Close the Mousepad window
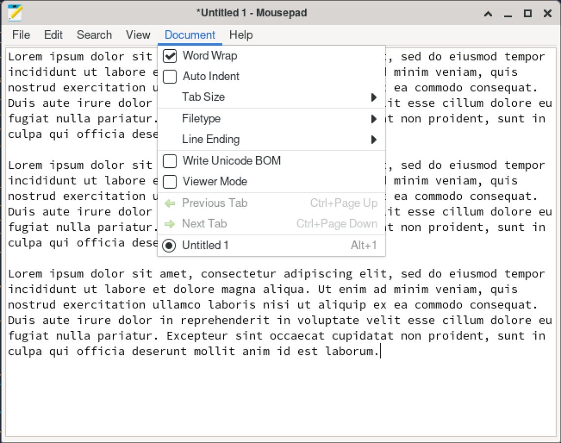Image resolution: width=561 pixels, height=443 pixels. pyautogui.click(x=547, y=14)
